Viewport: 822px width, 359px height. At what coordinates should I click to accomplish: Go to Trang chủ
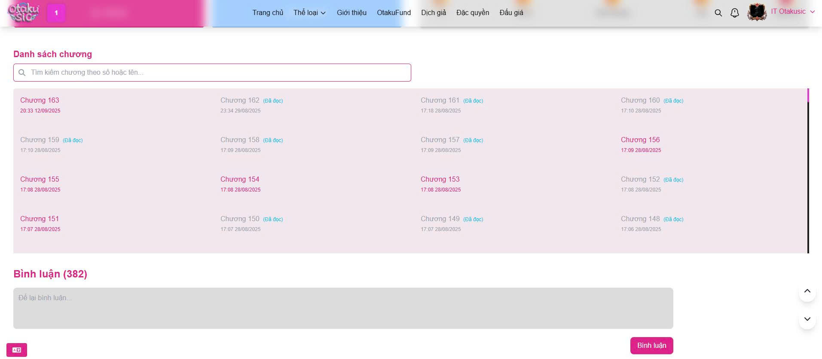point(268,13)
